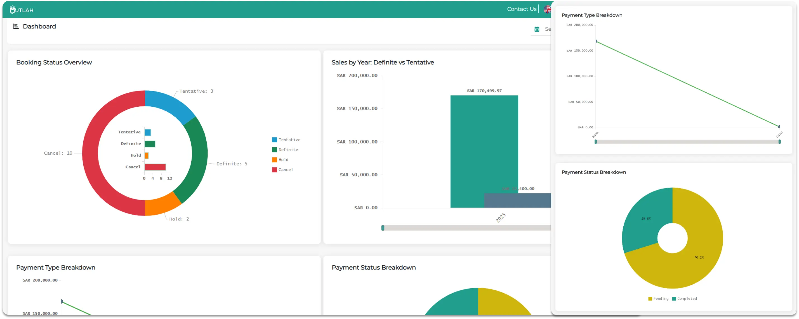799x319 pixels.
Task: Click the "Hold: 2" donut callout label
Action: [179, 219]
